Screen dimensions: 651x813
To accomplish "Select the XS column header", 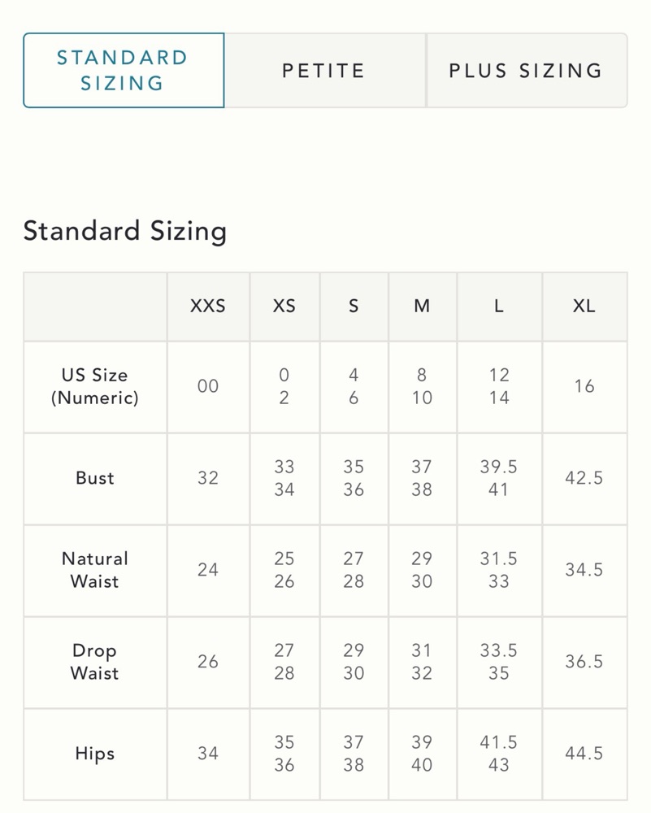I will [284, 307].
